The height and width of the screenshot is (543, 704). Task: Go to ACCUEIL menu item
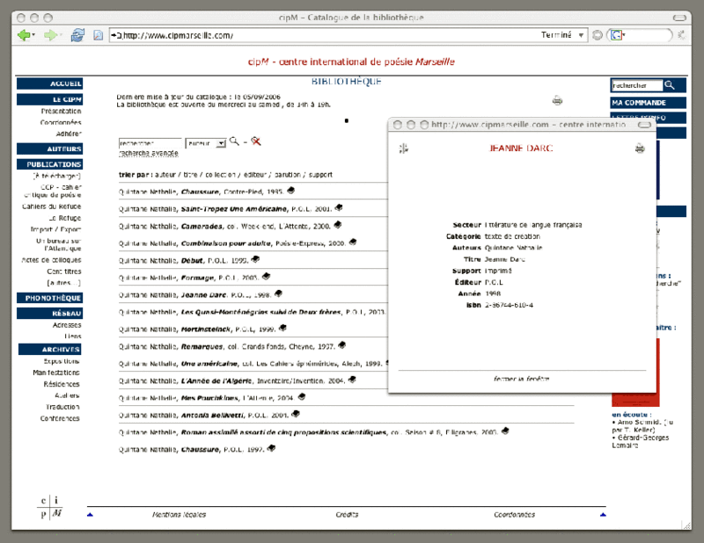[x=50, y=83]
